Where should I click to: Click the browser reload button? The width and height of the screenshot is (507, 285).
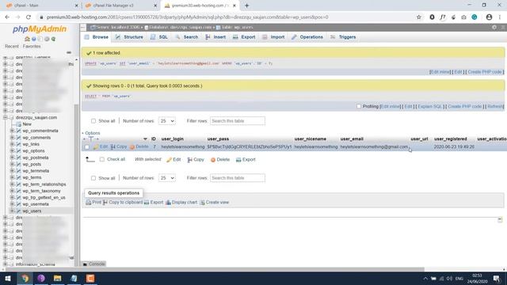click(x=29, y=17)
